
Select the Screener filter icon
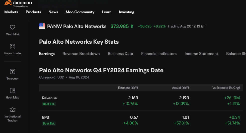click(13, 71)
